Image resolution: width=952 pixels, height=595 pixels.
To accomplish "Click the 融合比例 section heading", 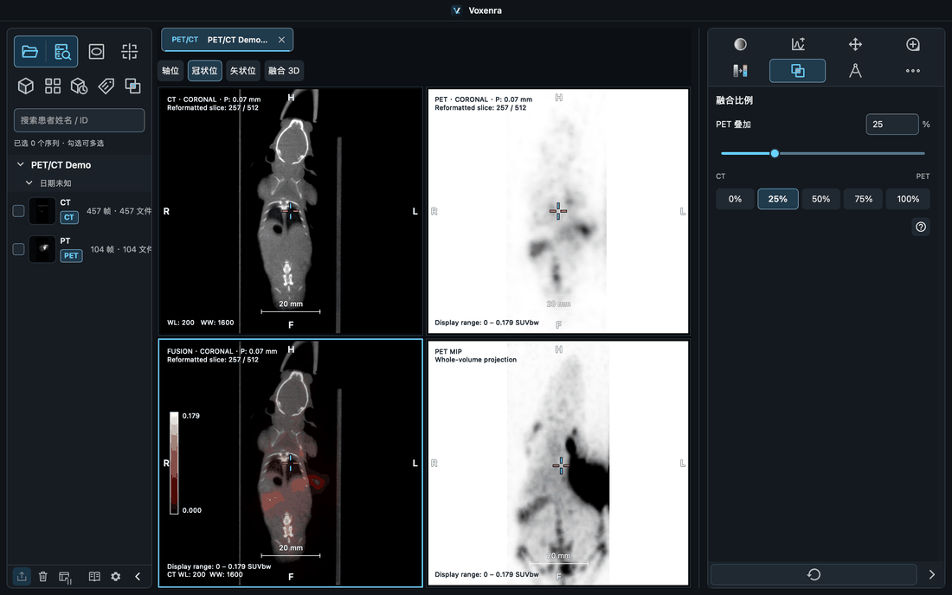I will pyautogui.click(x=734, y=100).
